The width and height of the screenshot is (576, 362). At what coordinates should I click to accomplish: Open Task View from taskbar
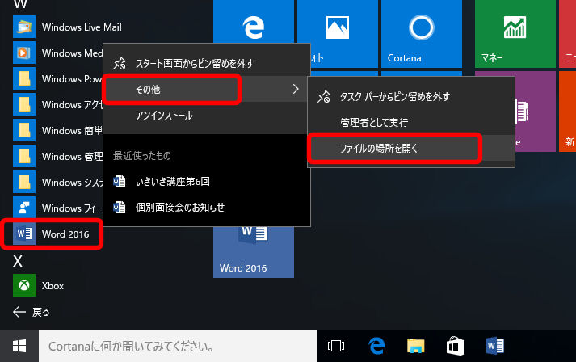click(336, 346)
